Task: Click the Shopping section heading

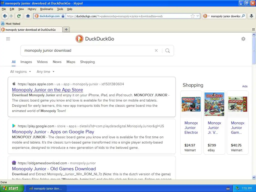Action: point(193,85)
